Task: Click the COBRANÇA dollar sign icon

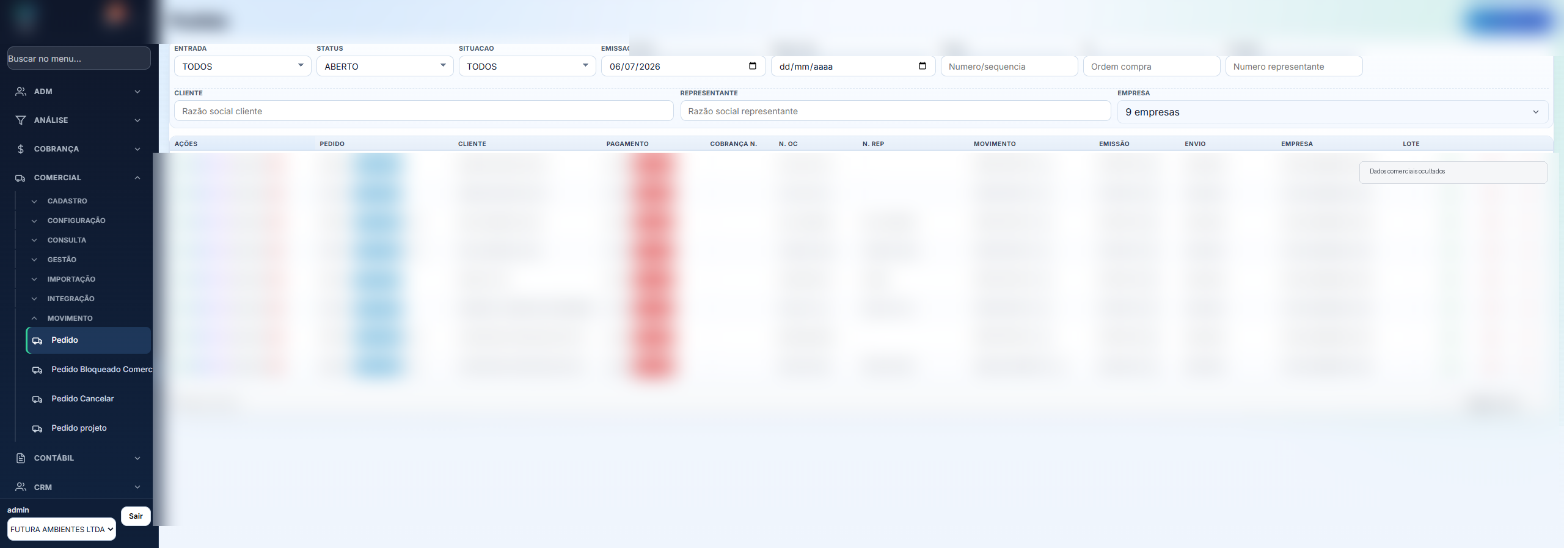Action: pyautogui.click(x=21, y=149)
